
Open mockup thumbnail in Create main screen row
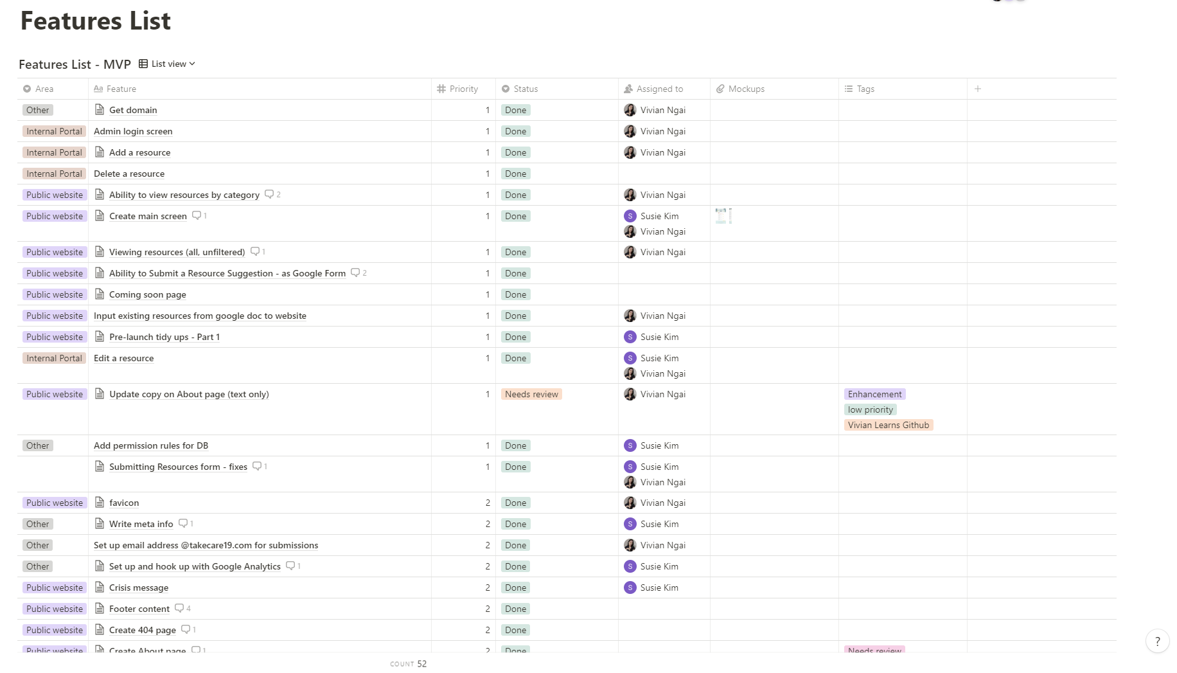pyautogui.click(x=723, y=216)
